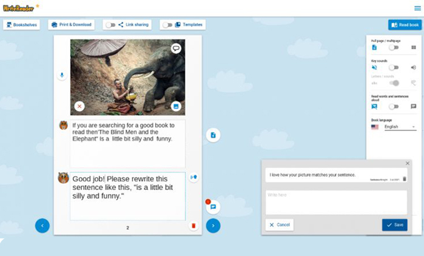The image size is (424, 256).
Task: Click the speaker volume icon
Action: pyautogui.click(x=414, y=67)
